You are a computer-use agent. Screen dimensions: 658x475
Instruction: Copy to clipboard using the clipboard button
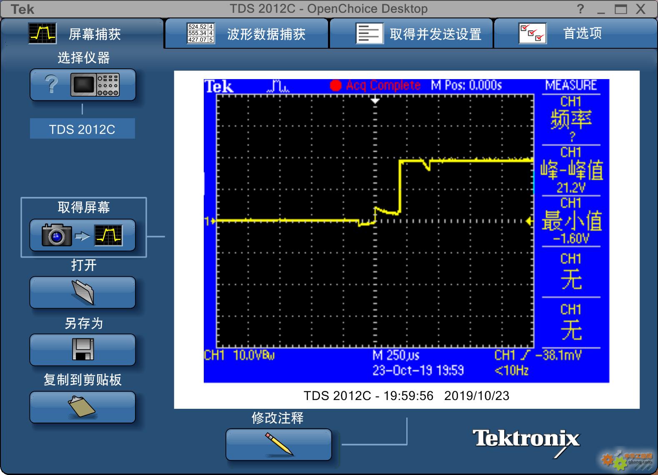pos(83,407)
